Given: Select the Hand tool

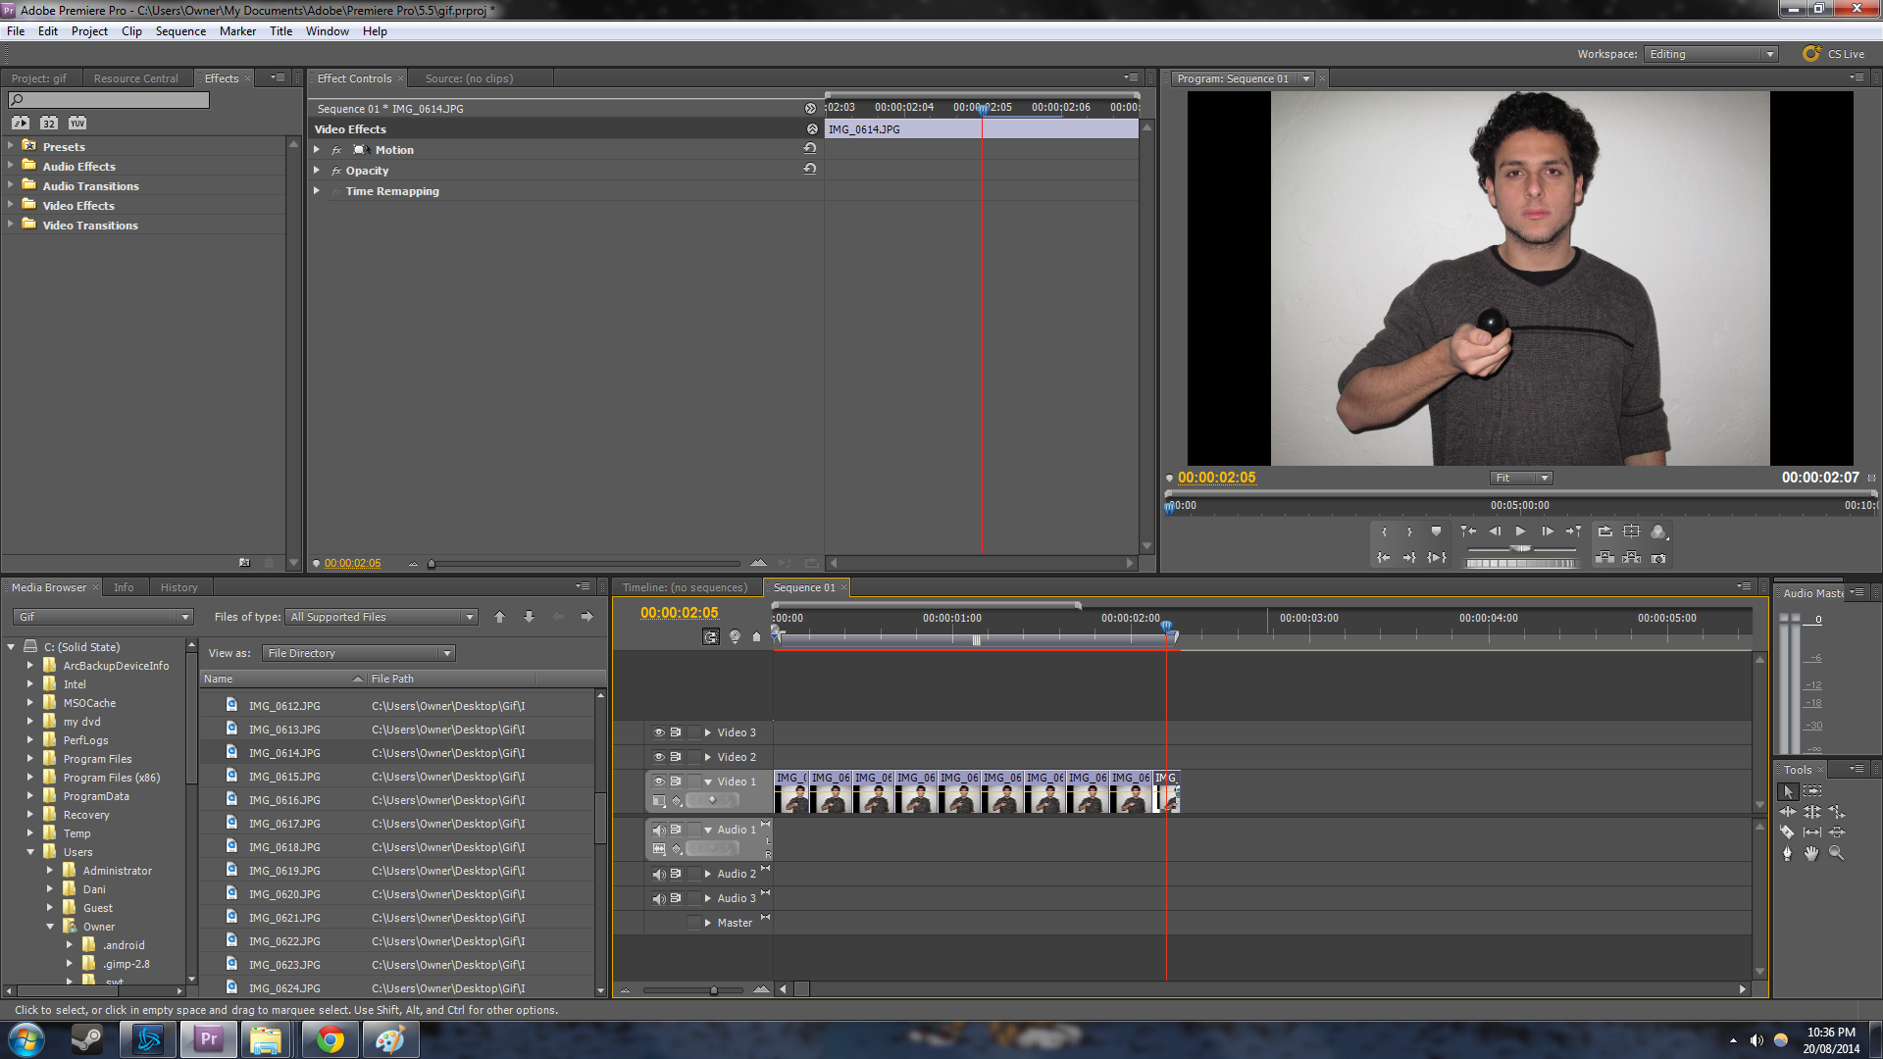Looking at the screenshot, I should 1811,853.
